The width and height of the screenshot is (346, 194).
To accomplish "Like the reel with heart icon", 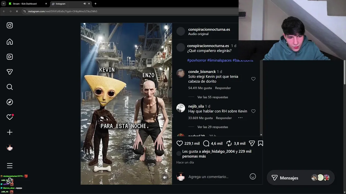I will point(180,144).
